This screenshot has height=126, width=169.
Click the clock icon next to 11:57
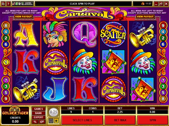[143, 4]
